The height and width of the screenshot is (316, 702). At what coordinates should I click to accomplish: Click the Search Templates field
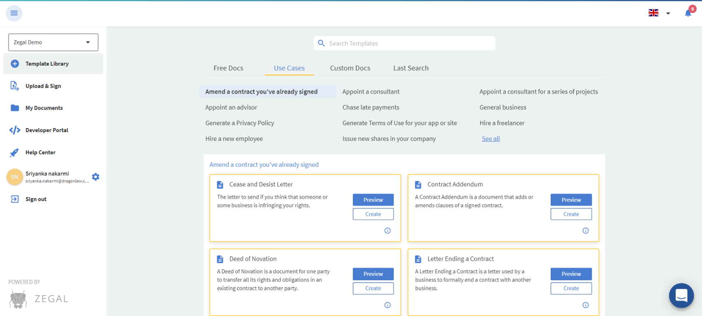pos(404,43)
